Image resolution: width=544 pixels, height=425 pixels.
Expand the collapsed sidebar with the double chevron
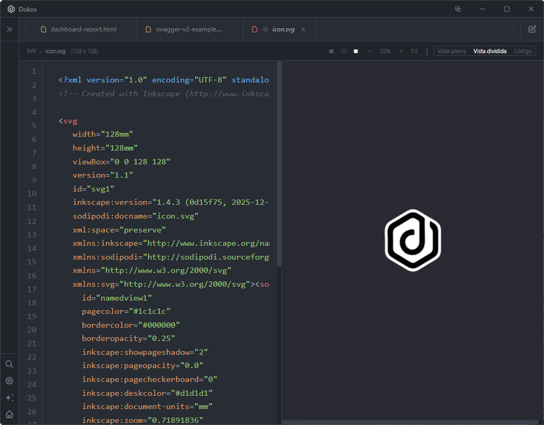coord(9,29)
